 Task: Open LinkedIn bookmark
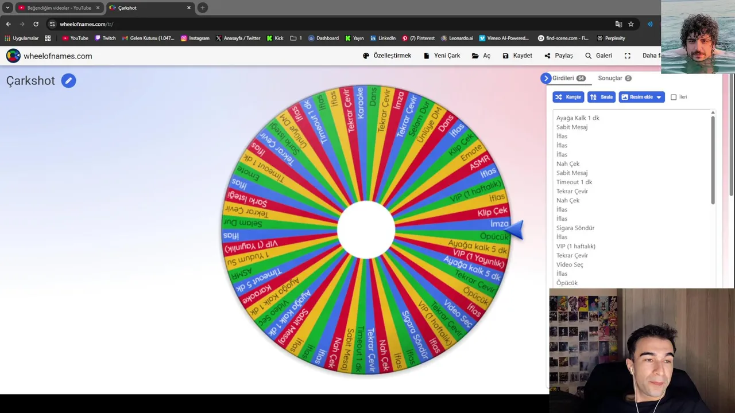pos(383,38)
